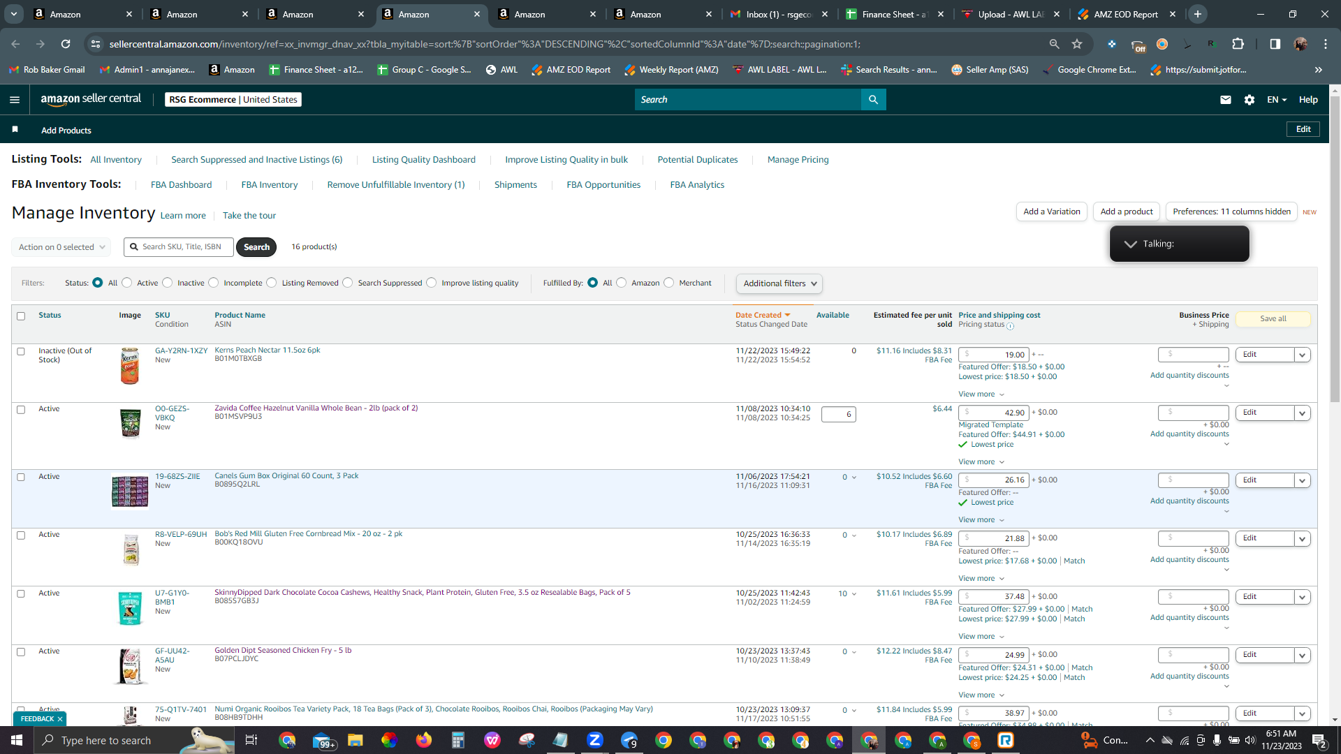1341x754 pixels.
Task: Go back with the browser back arrow
Action: (x=15, y=44)
